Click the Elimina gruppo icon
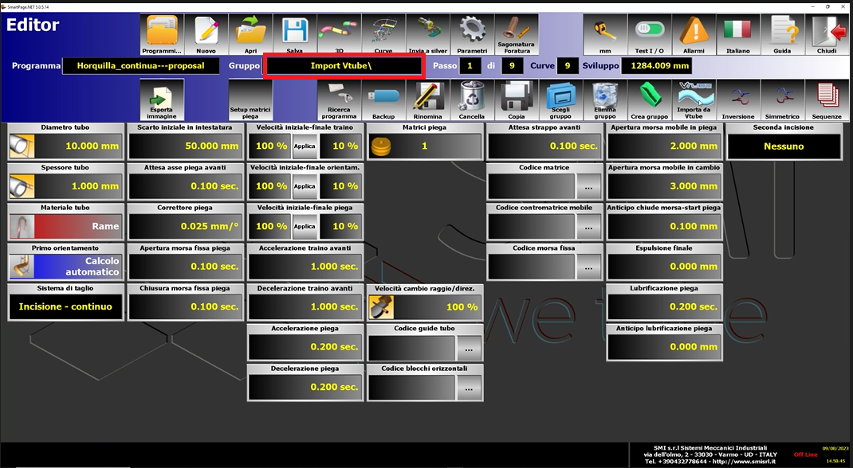The width and height of the screenshot is (853, 468). point(605,100)
